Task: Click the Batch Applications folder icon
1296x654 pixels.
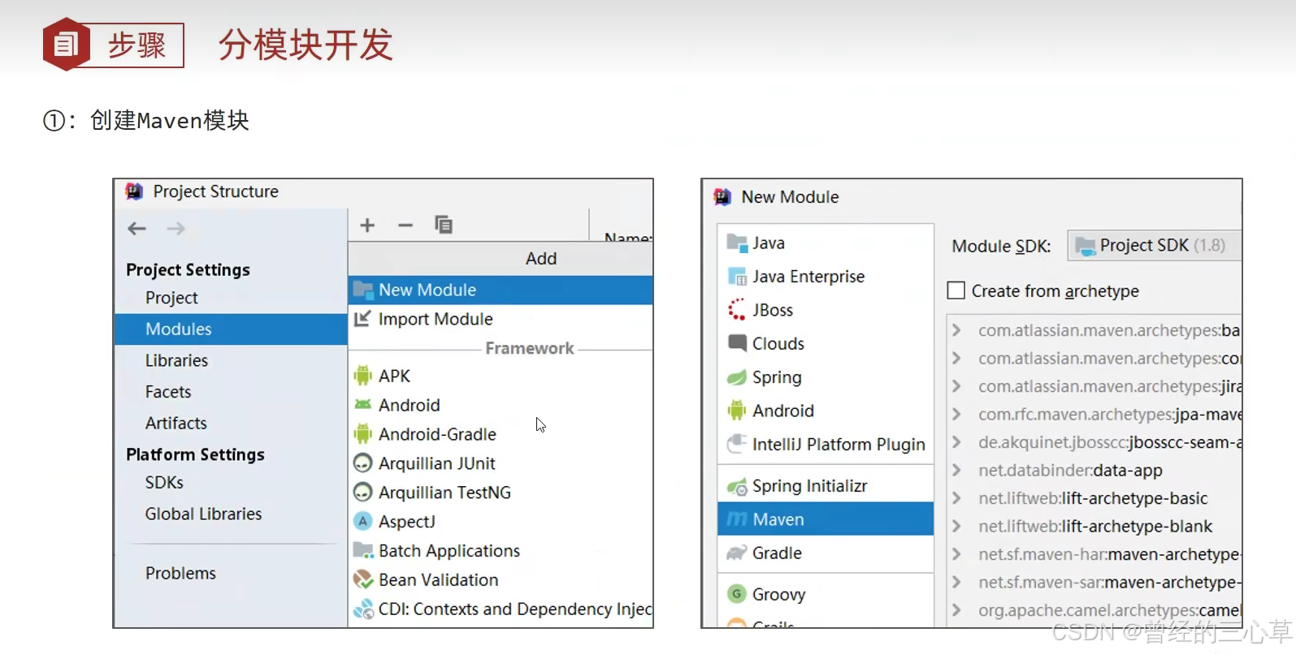Action: [x=363, y=551]
